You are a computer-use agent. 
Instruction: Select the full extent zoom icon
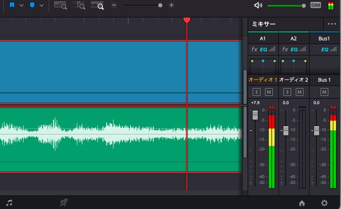point(60,5)
